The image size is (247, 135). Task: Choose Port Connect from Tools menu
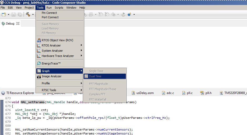point(60,17)
